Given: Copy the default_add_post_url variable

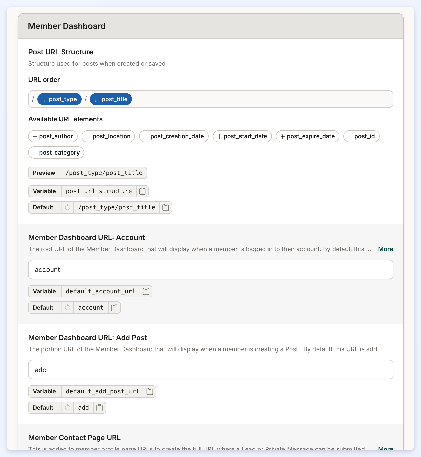Looking at the screenshot, I should (150, 391).
